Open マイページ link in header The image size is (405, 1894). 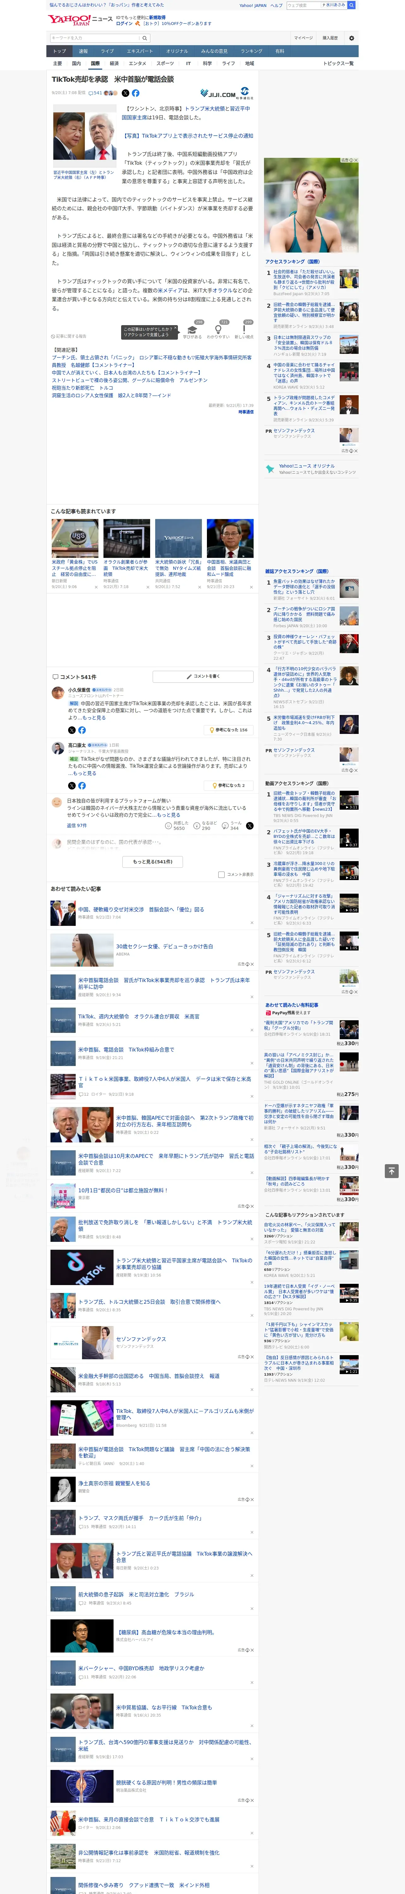[303, 38]
